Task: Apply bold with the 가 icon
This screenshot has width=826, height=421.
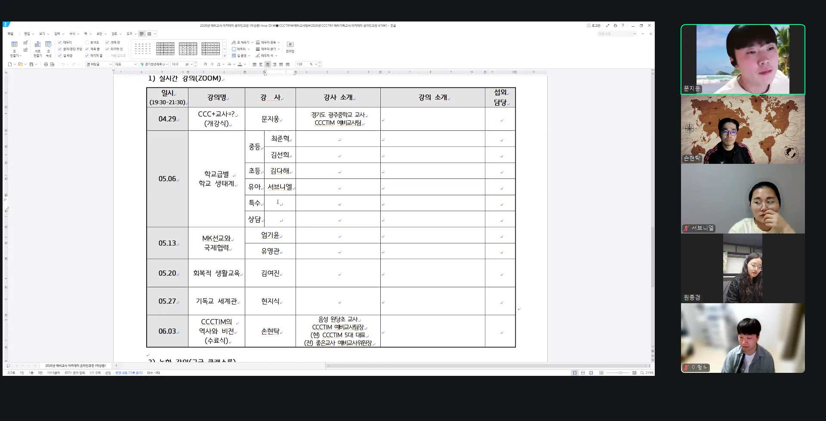Action: [x=205, y=64]
